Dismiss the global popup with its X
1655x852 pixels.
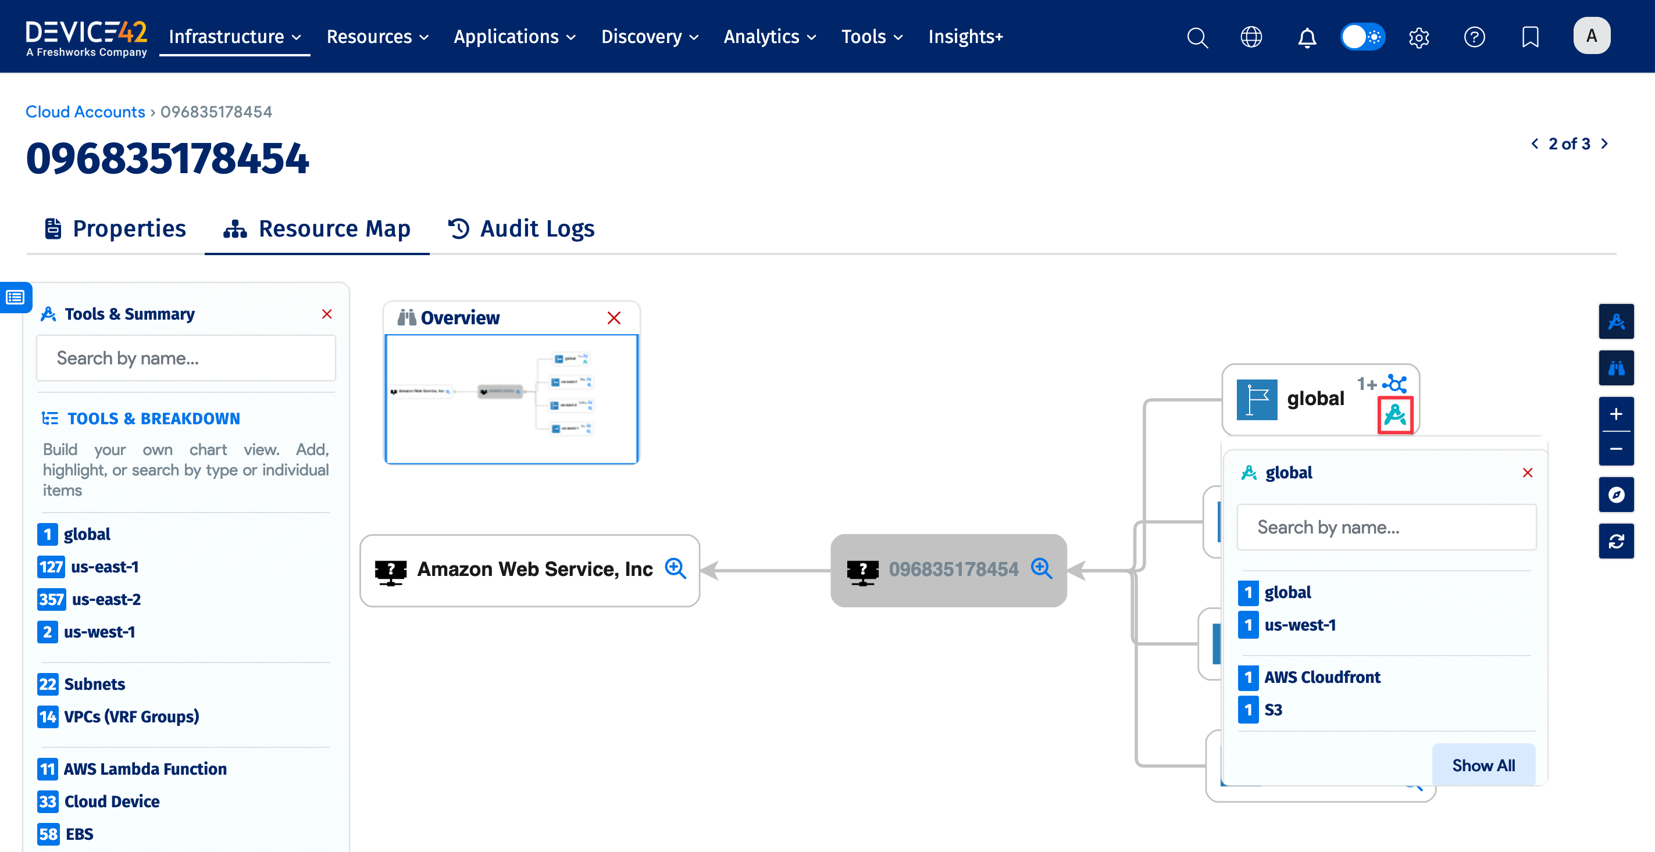click(x=1528, y=472)
